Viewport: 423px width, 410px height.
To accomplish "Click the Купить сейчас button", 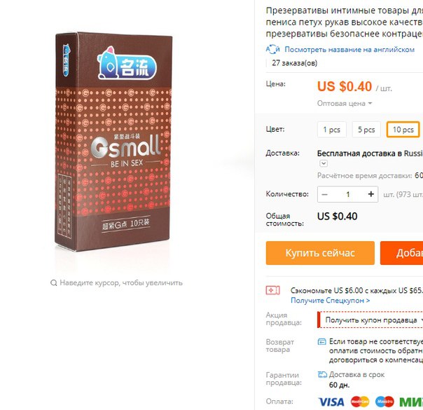I will [x=320, y=253].
